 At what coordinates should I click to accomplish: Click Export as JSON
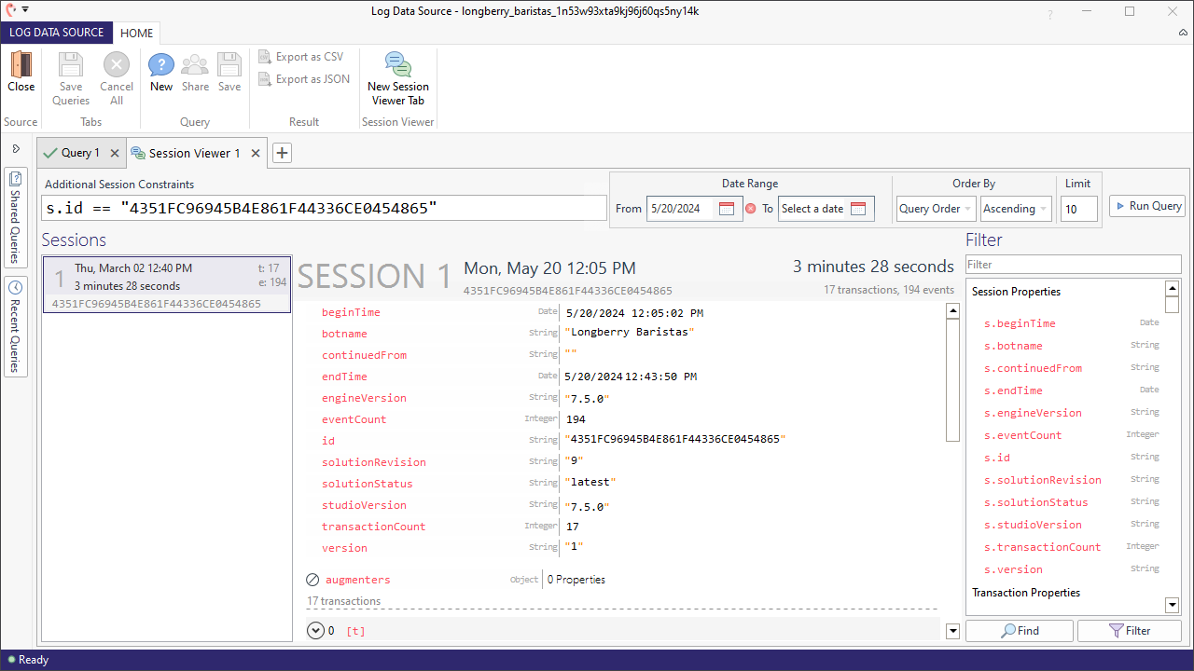[x=304, y=79]
